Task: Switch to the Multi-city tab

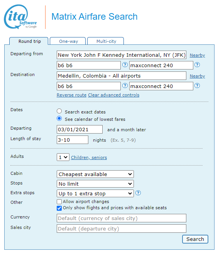Action: pyautogui.click(x=106, y=41)
